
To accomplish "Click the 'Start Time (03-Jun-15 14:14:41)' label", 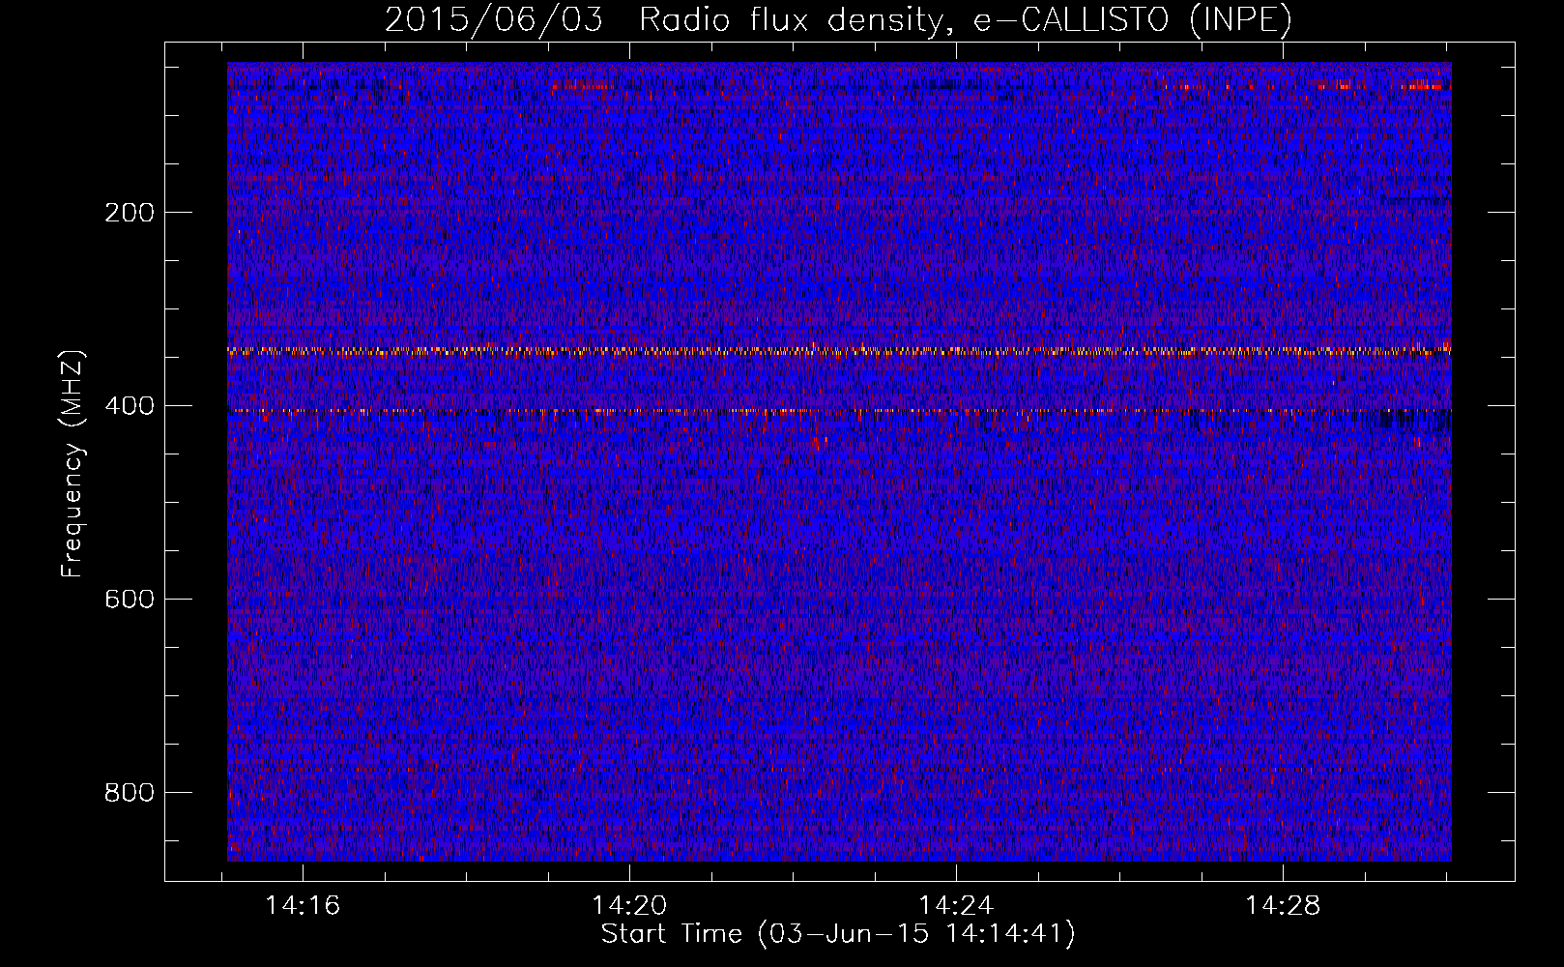I will coord(838,934).
